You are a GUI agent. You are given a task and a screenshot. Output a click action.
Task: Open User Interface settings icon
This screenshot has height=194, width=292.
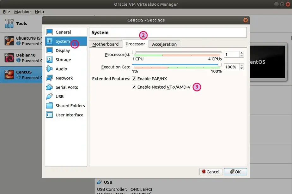click(50, 115)
